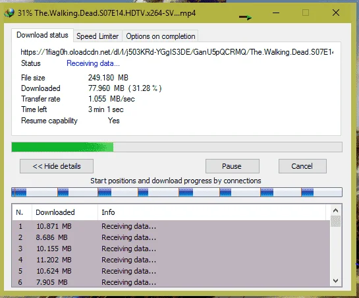Click the Resume capability Yes value
Viewport: 359px width, 298px height.
(114, 121)
